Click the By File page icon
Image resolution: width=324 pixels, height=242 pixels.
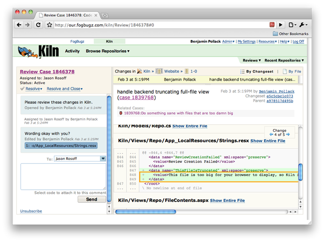285,71
